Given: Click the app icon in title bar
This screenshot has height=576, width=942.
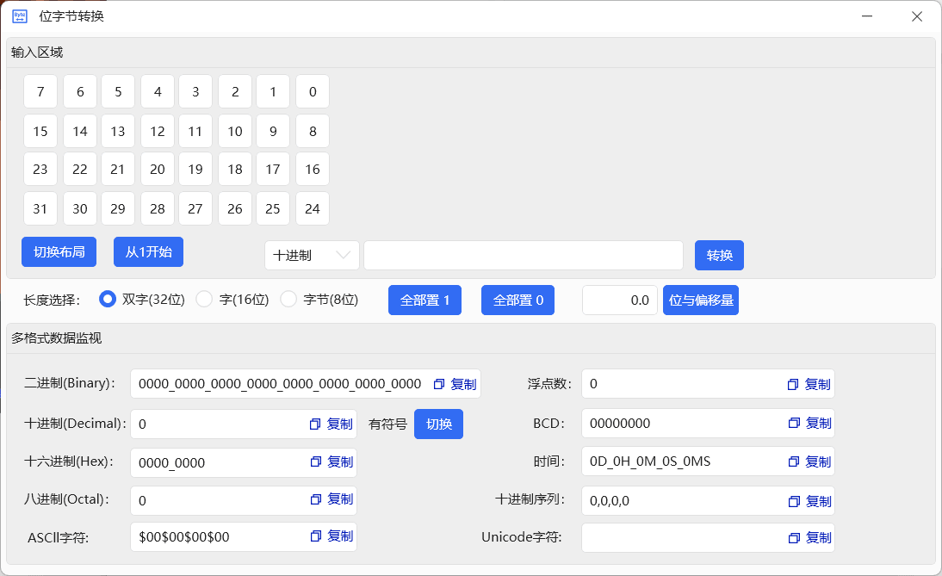Looking at the screenshot, I should 20,16.
